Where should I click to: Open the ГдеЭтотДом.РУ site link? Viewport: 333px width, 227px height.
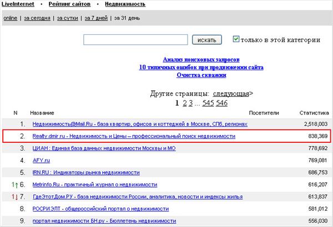[138, 197]
